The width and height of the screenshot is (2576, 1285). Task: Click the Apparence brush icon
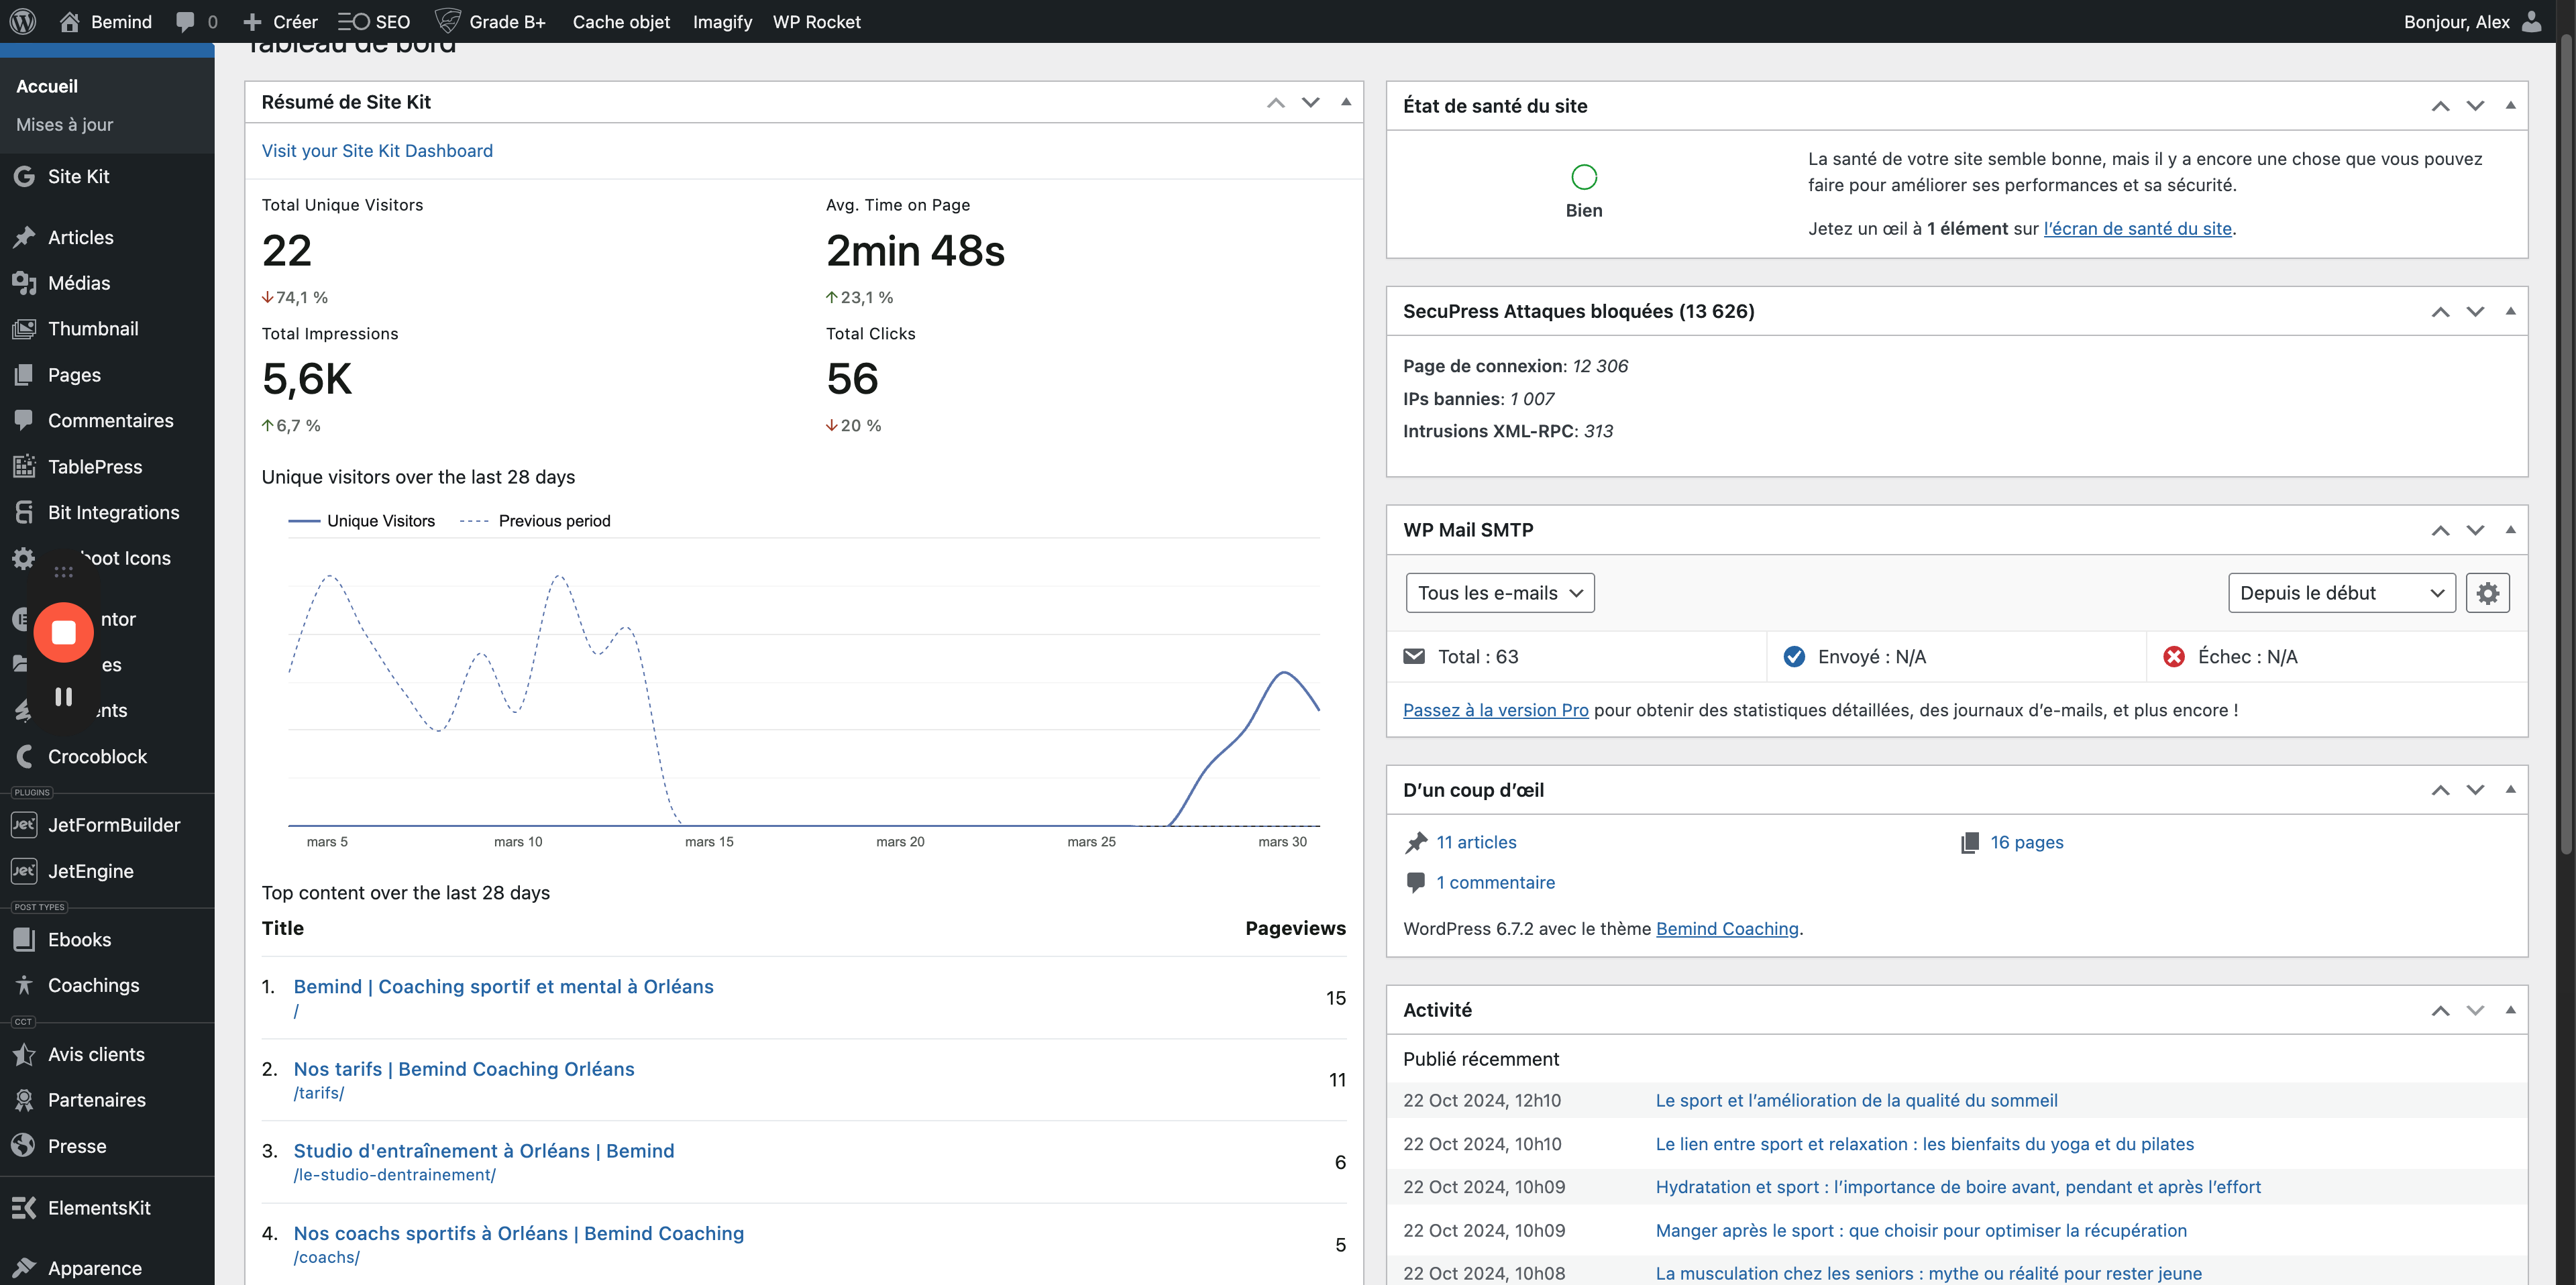point(24,1268)
